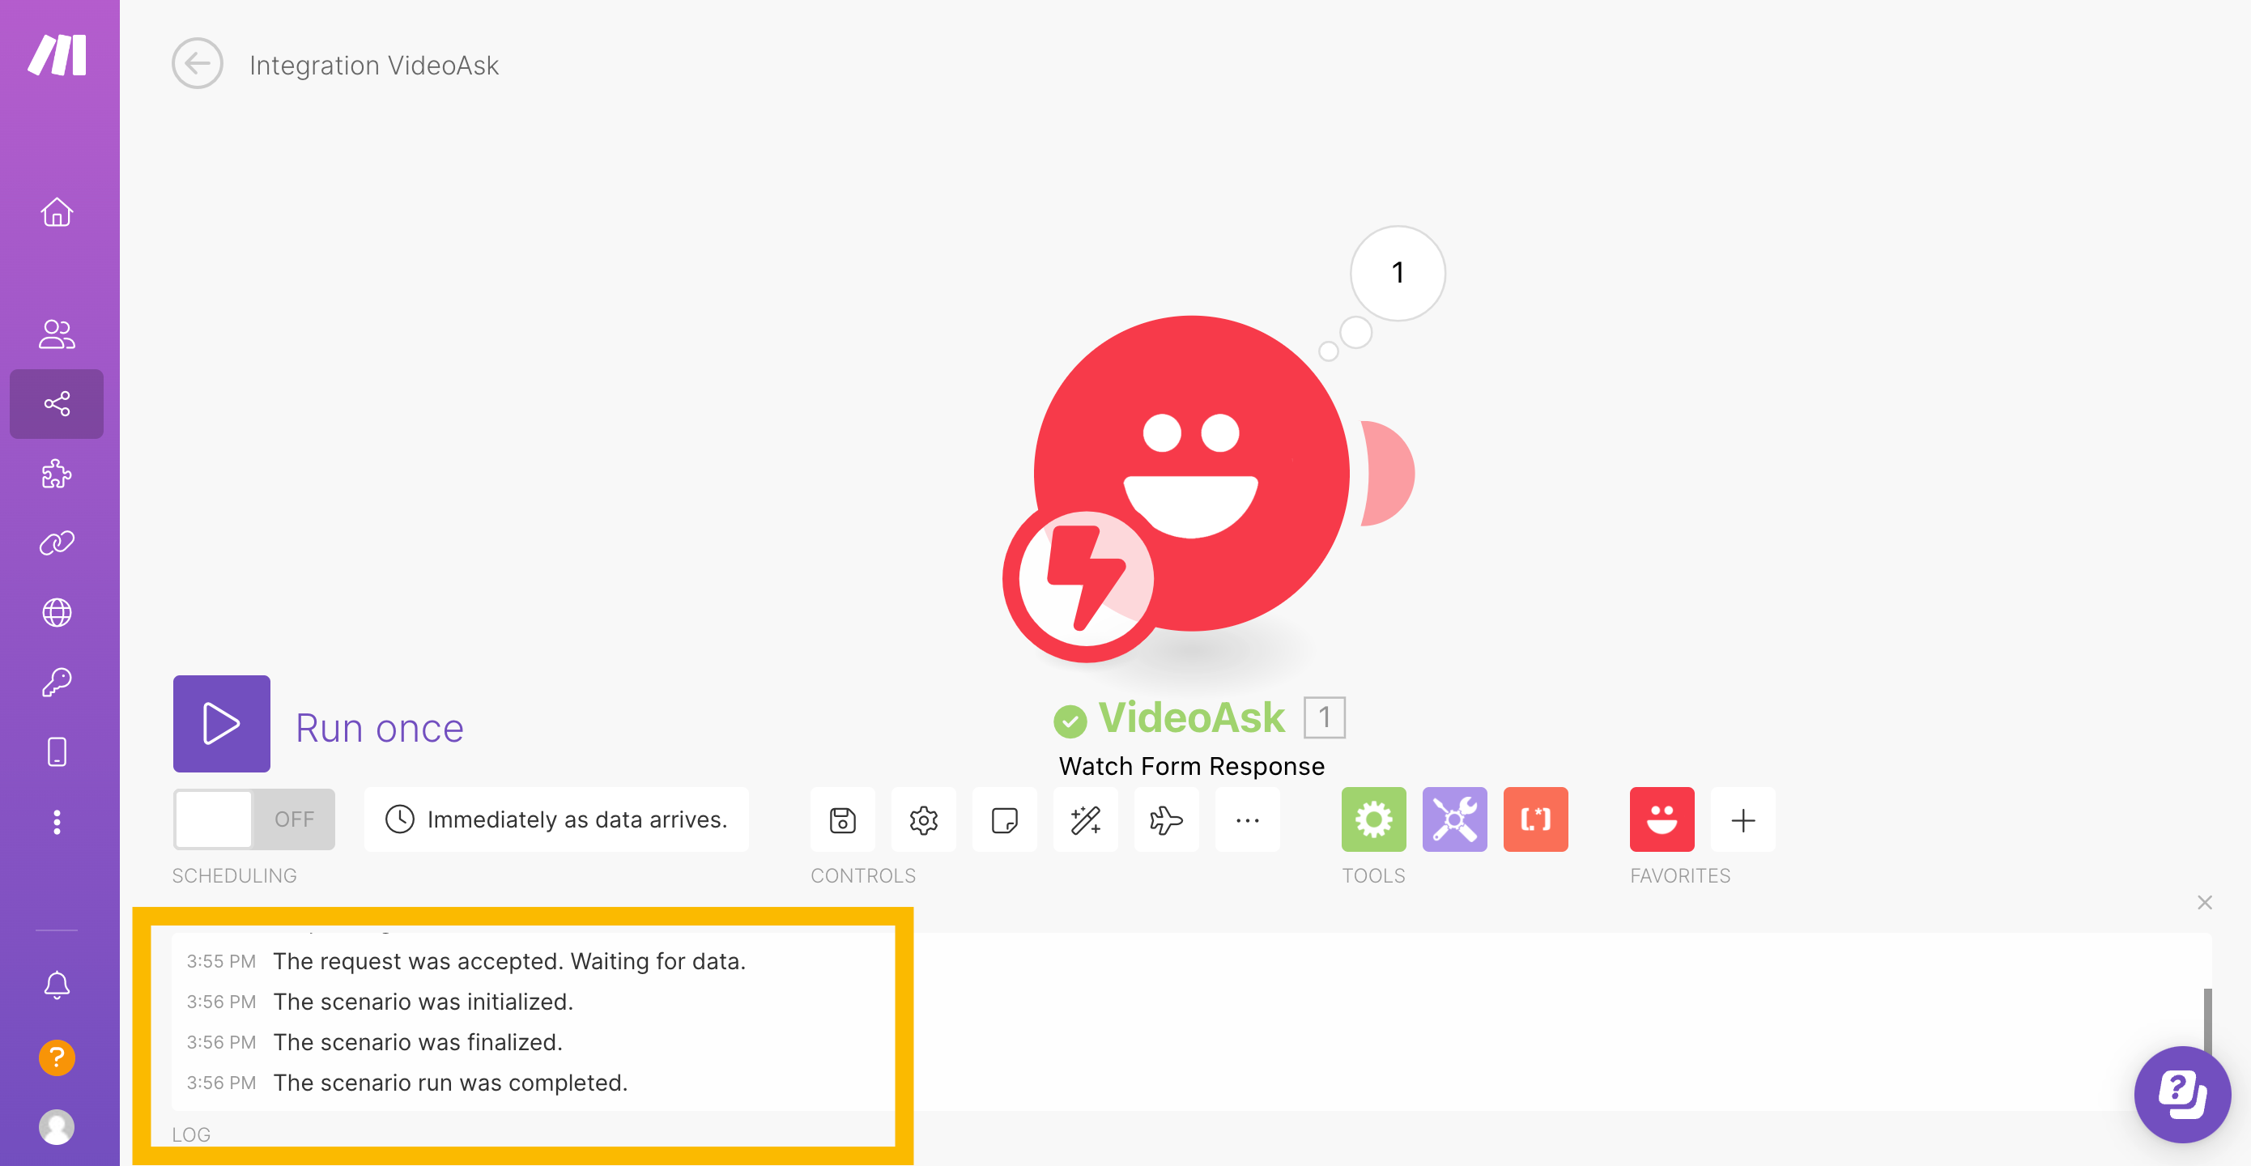Open the user profile avatar
This screenshot has width=2251, height=1166.
point(57,1126)
